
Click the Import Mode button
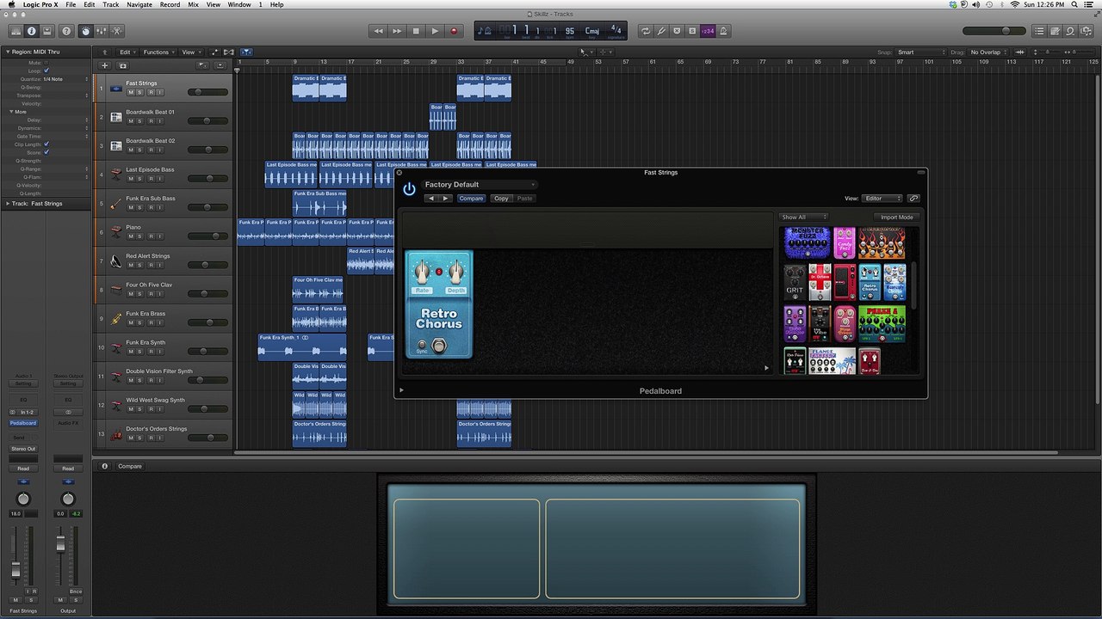(x=896, y=218)
